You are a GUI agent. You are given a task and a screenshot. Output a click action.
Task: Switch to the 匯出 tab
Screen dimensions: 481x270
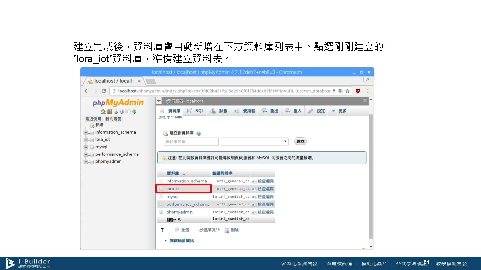pos(270,111)
